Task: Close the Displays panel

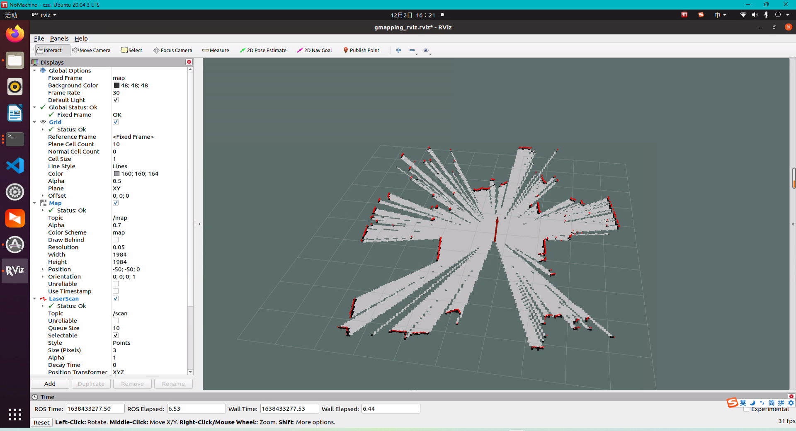Action: (189, 62)
